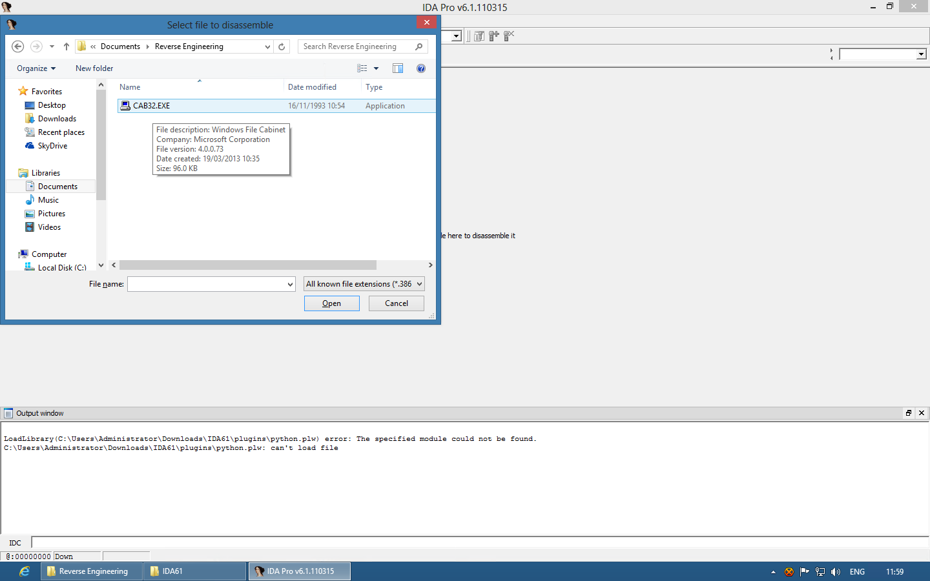Image resolution: width=930 pixels, height=581 pixels.
Task: Select CAB32.EXE file
Action: coord(276,106)
